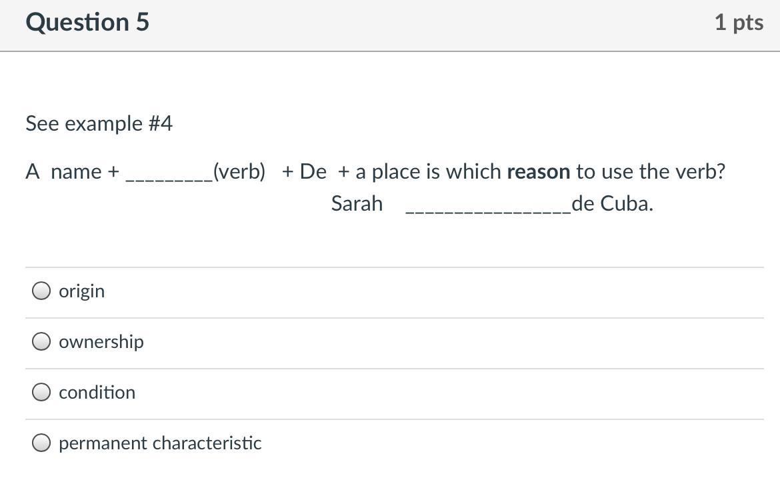Click the name 'Sarah' in the example

[x=357, y=203]
